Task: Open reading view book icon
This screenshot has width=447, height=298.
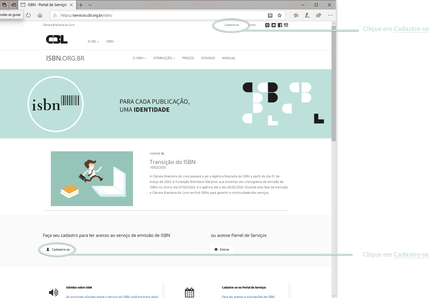Action: (270, 15)
